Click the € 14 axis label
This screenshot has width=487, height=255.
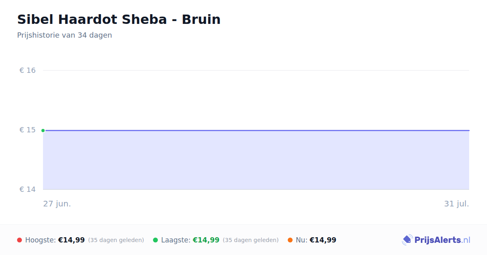pos(28,189)
